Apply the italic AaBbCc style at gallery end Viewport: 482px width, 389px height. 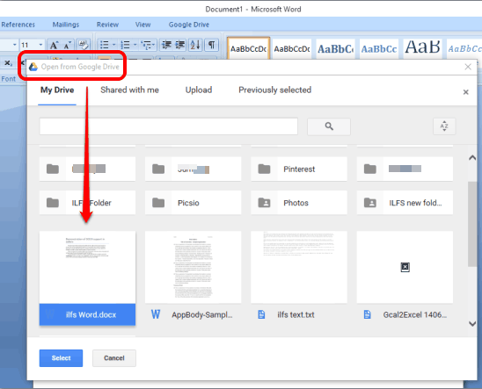[464, 48]
